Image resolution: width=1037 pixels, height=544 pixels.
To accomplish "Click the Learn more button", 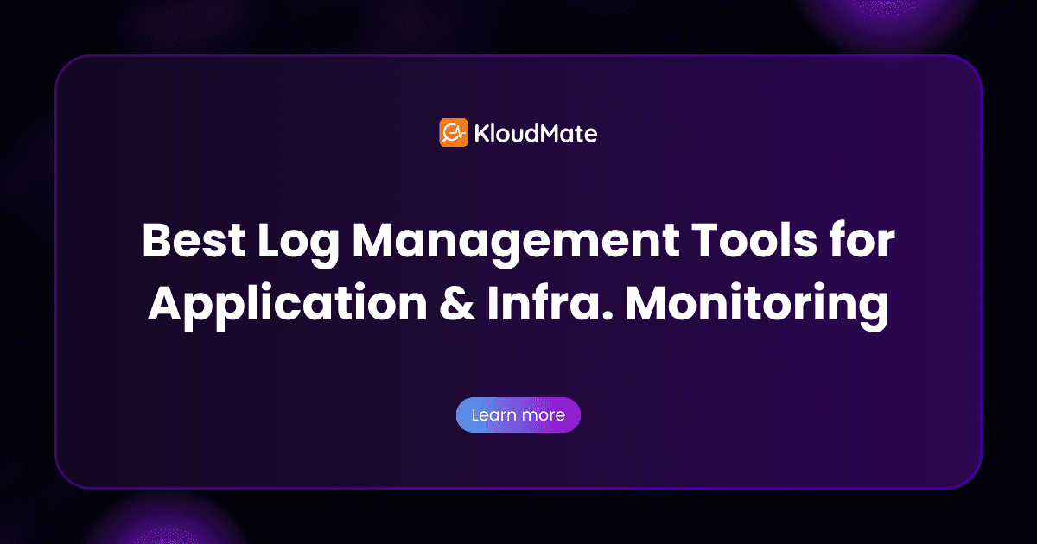I will [518, 415].
